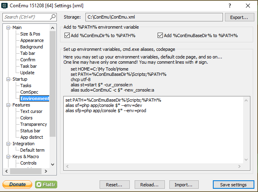Viewport: 258px width, 192px height.
Task: Select the Colors page
Action: [x=26, y=118]
